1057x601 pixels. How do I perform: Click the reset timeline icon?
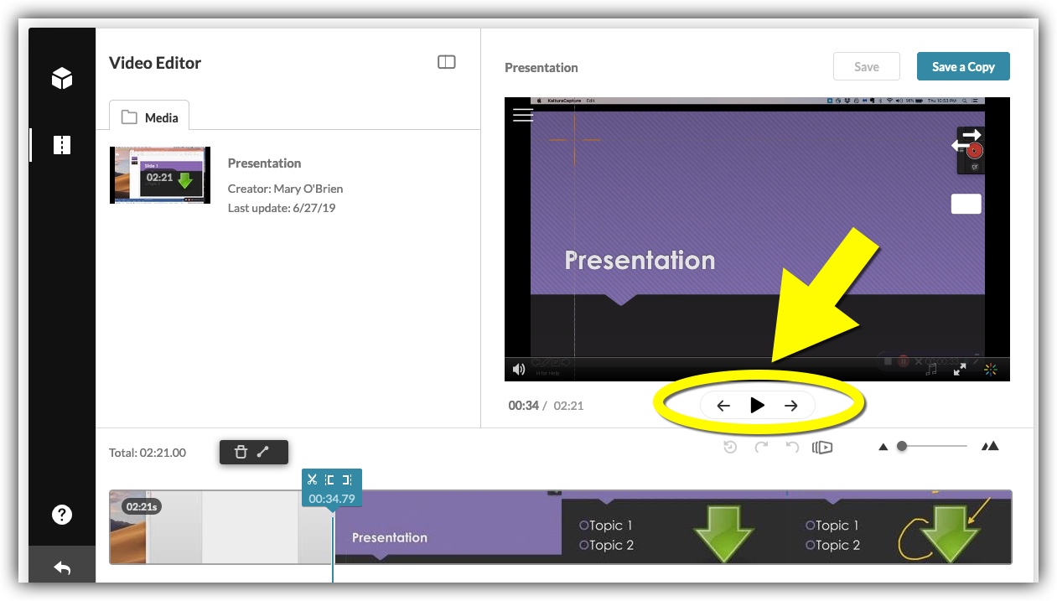(x=730, y=447)
